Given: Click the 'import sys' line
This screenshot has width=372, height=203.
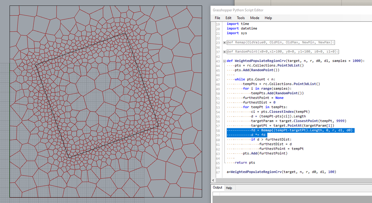Looking at the screenshot, I should [237, 33].
